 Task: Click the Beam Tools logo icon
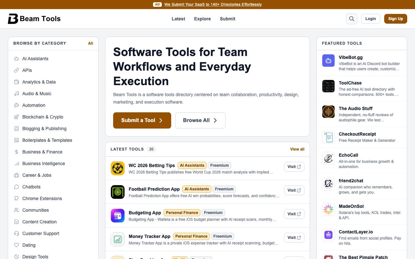click(x=13, y=19)
